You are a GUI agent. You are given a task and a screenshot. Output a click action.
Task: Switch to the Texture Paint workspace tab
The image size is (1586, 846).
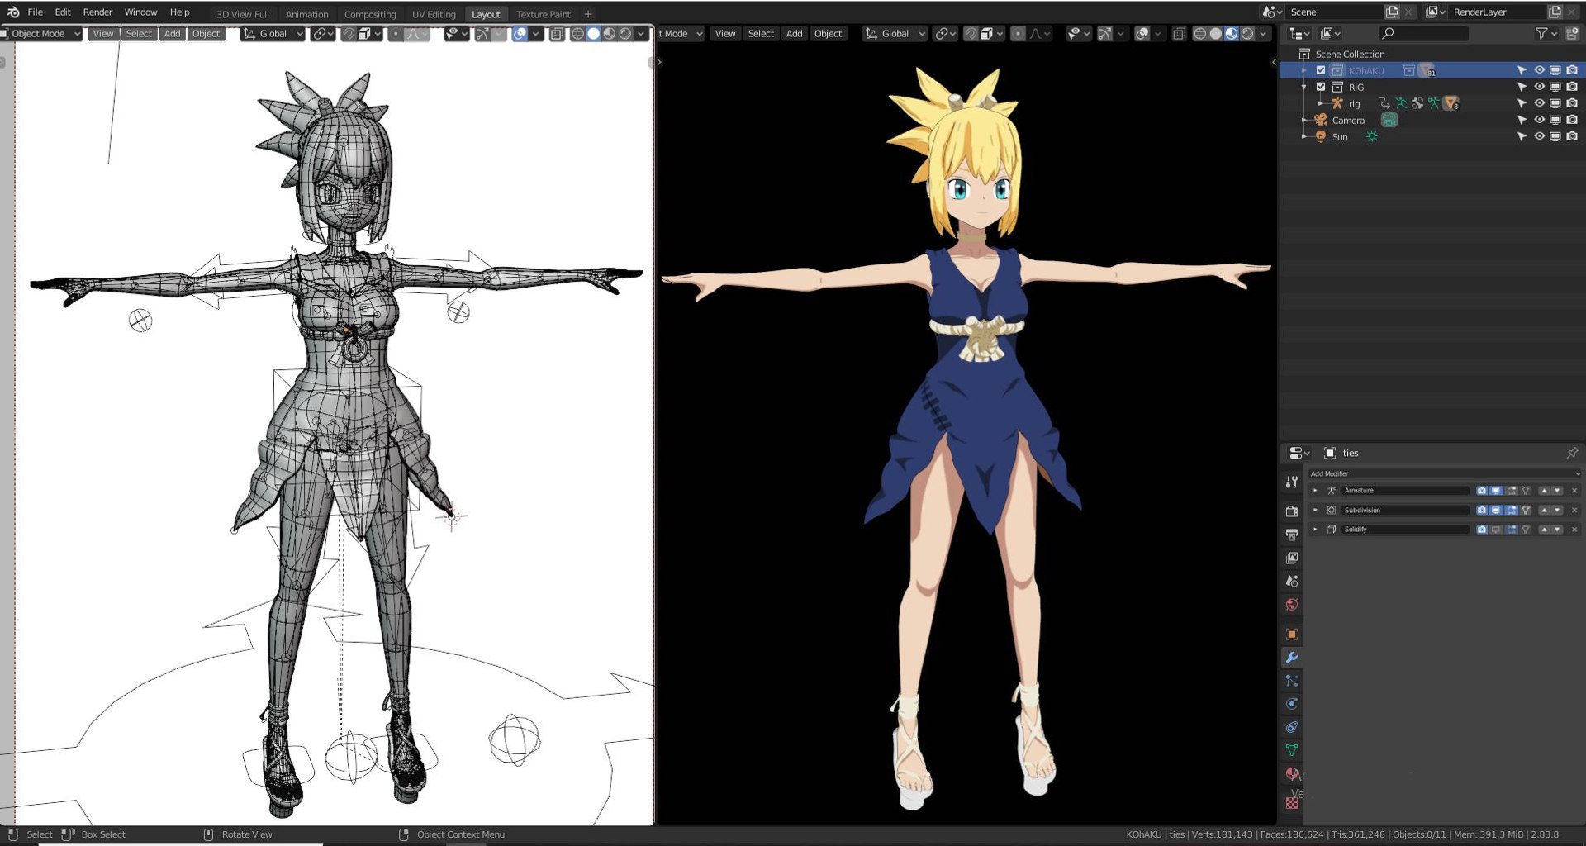pos(544,14)
